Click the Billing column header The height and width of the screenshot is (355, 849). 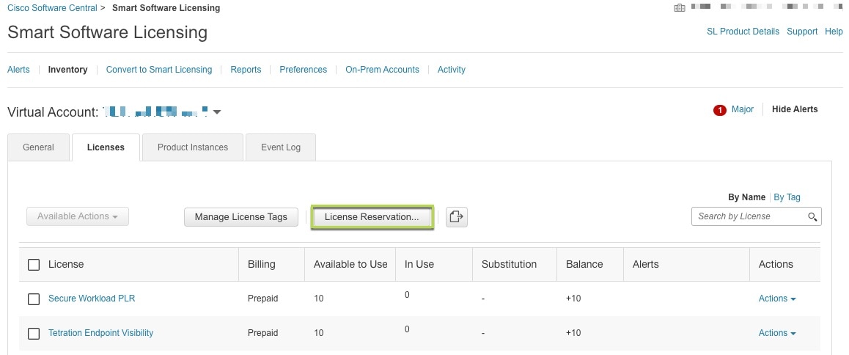(262, 265)
